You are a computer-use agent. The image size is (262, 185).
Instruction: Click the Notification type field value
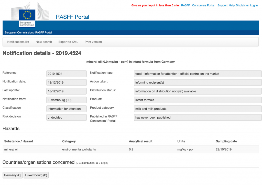coord(198,74)
